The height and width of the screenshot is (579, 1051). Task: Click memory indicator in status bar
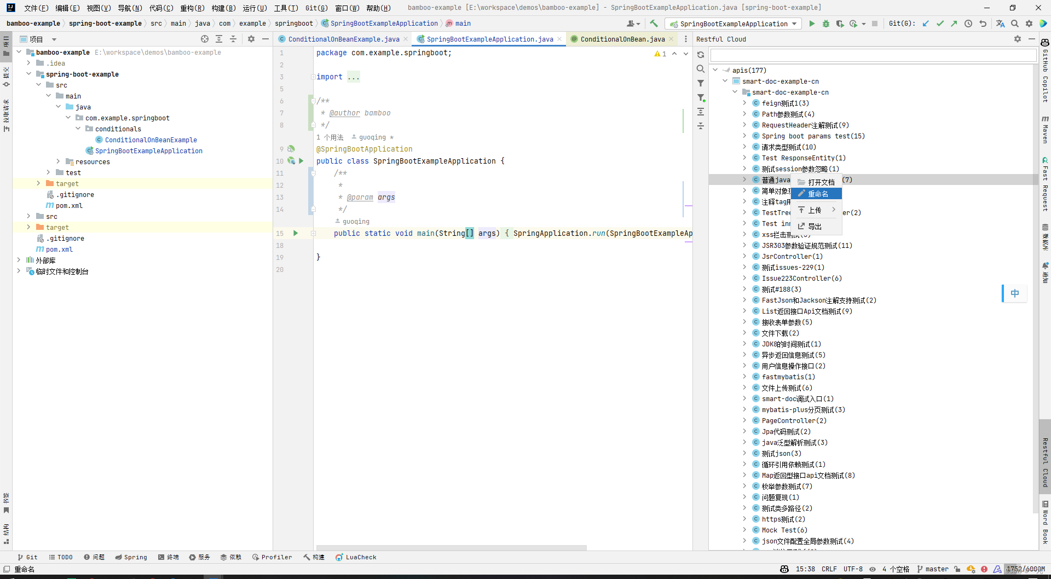(1025, 569)
